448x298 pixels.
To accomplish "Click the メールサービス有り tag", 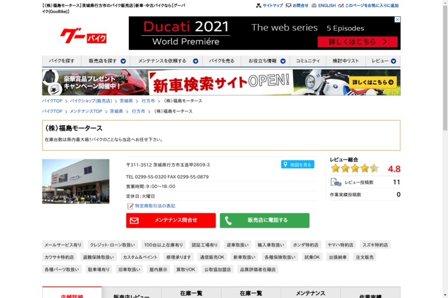I will (63, 245).
